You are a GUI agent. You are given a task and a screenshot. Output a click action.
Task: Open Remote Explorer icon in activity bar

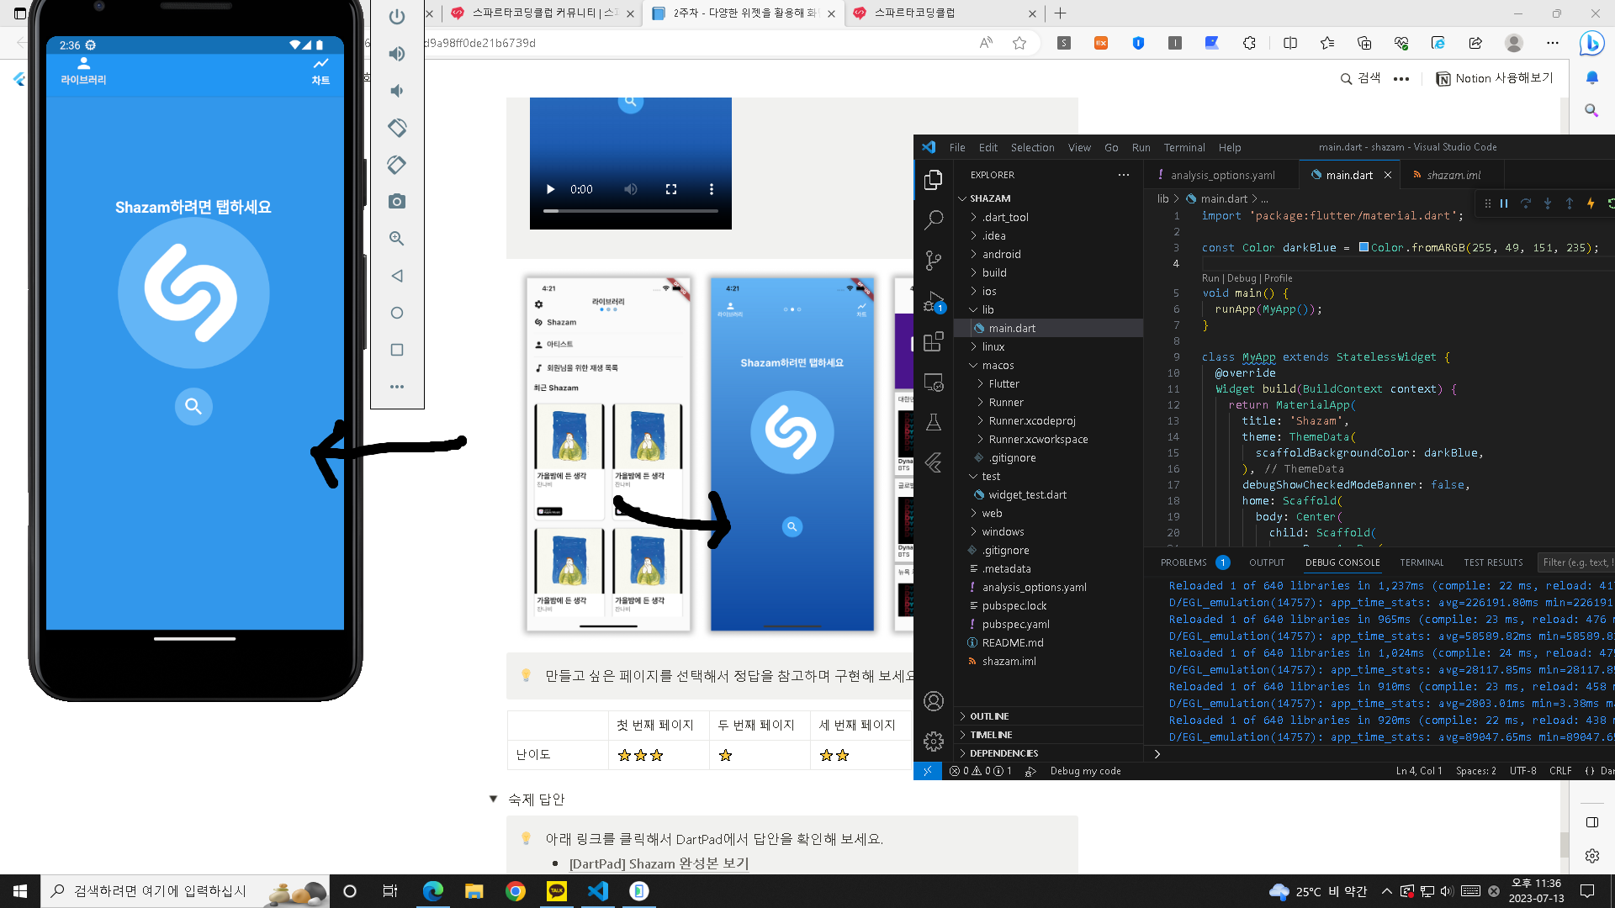pyautogui.click(x=934, y=382)
